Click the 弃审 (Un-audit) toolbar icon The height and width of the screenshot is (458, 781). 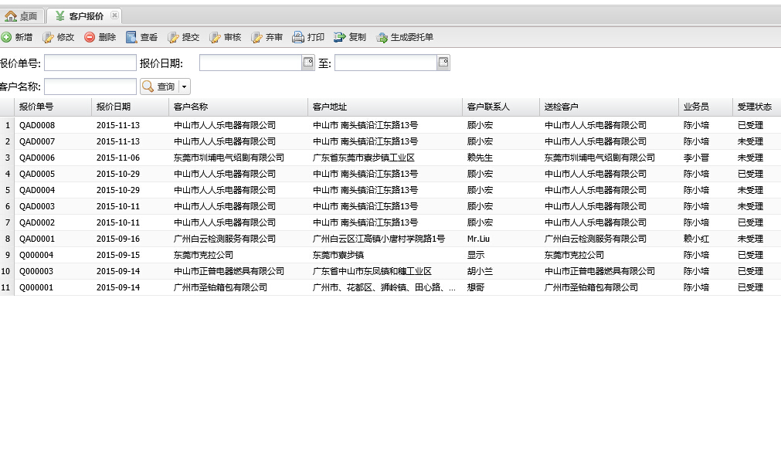coord(257,37)
